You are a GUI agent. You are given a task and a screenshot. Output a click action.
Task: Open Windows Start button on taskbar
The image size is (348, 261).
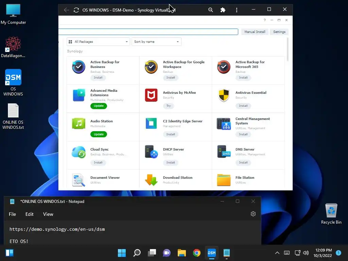tap(122, 253)
